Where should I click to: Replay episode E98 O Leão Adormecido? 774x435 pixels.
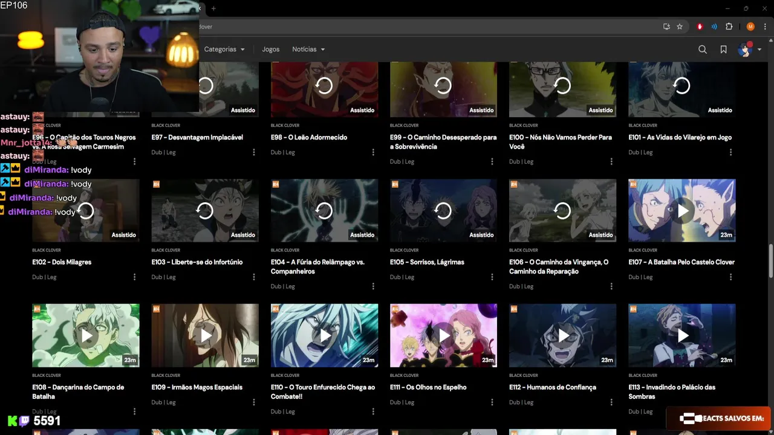point(324,86)
